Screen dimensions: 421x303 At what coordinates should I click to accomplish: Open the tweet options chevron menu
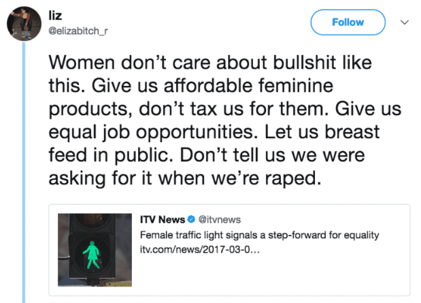point(405,22)
